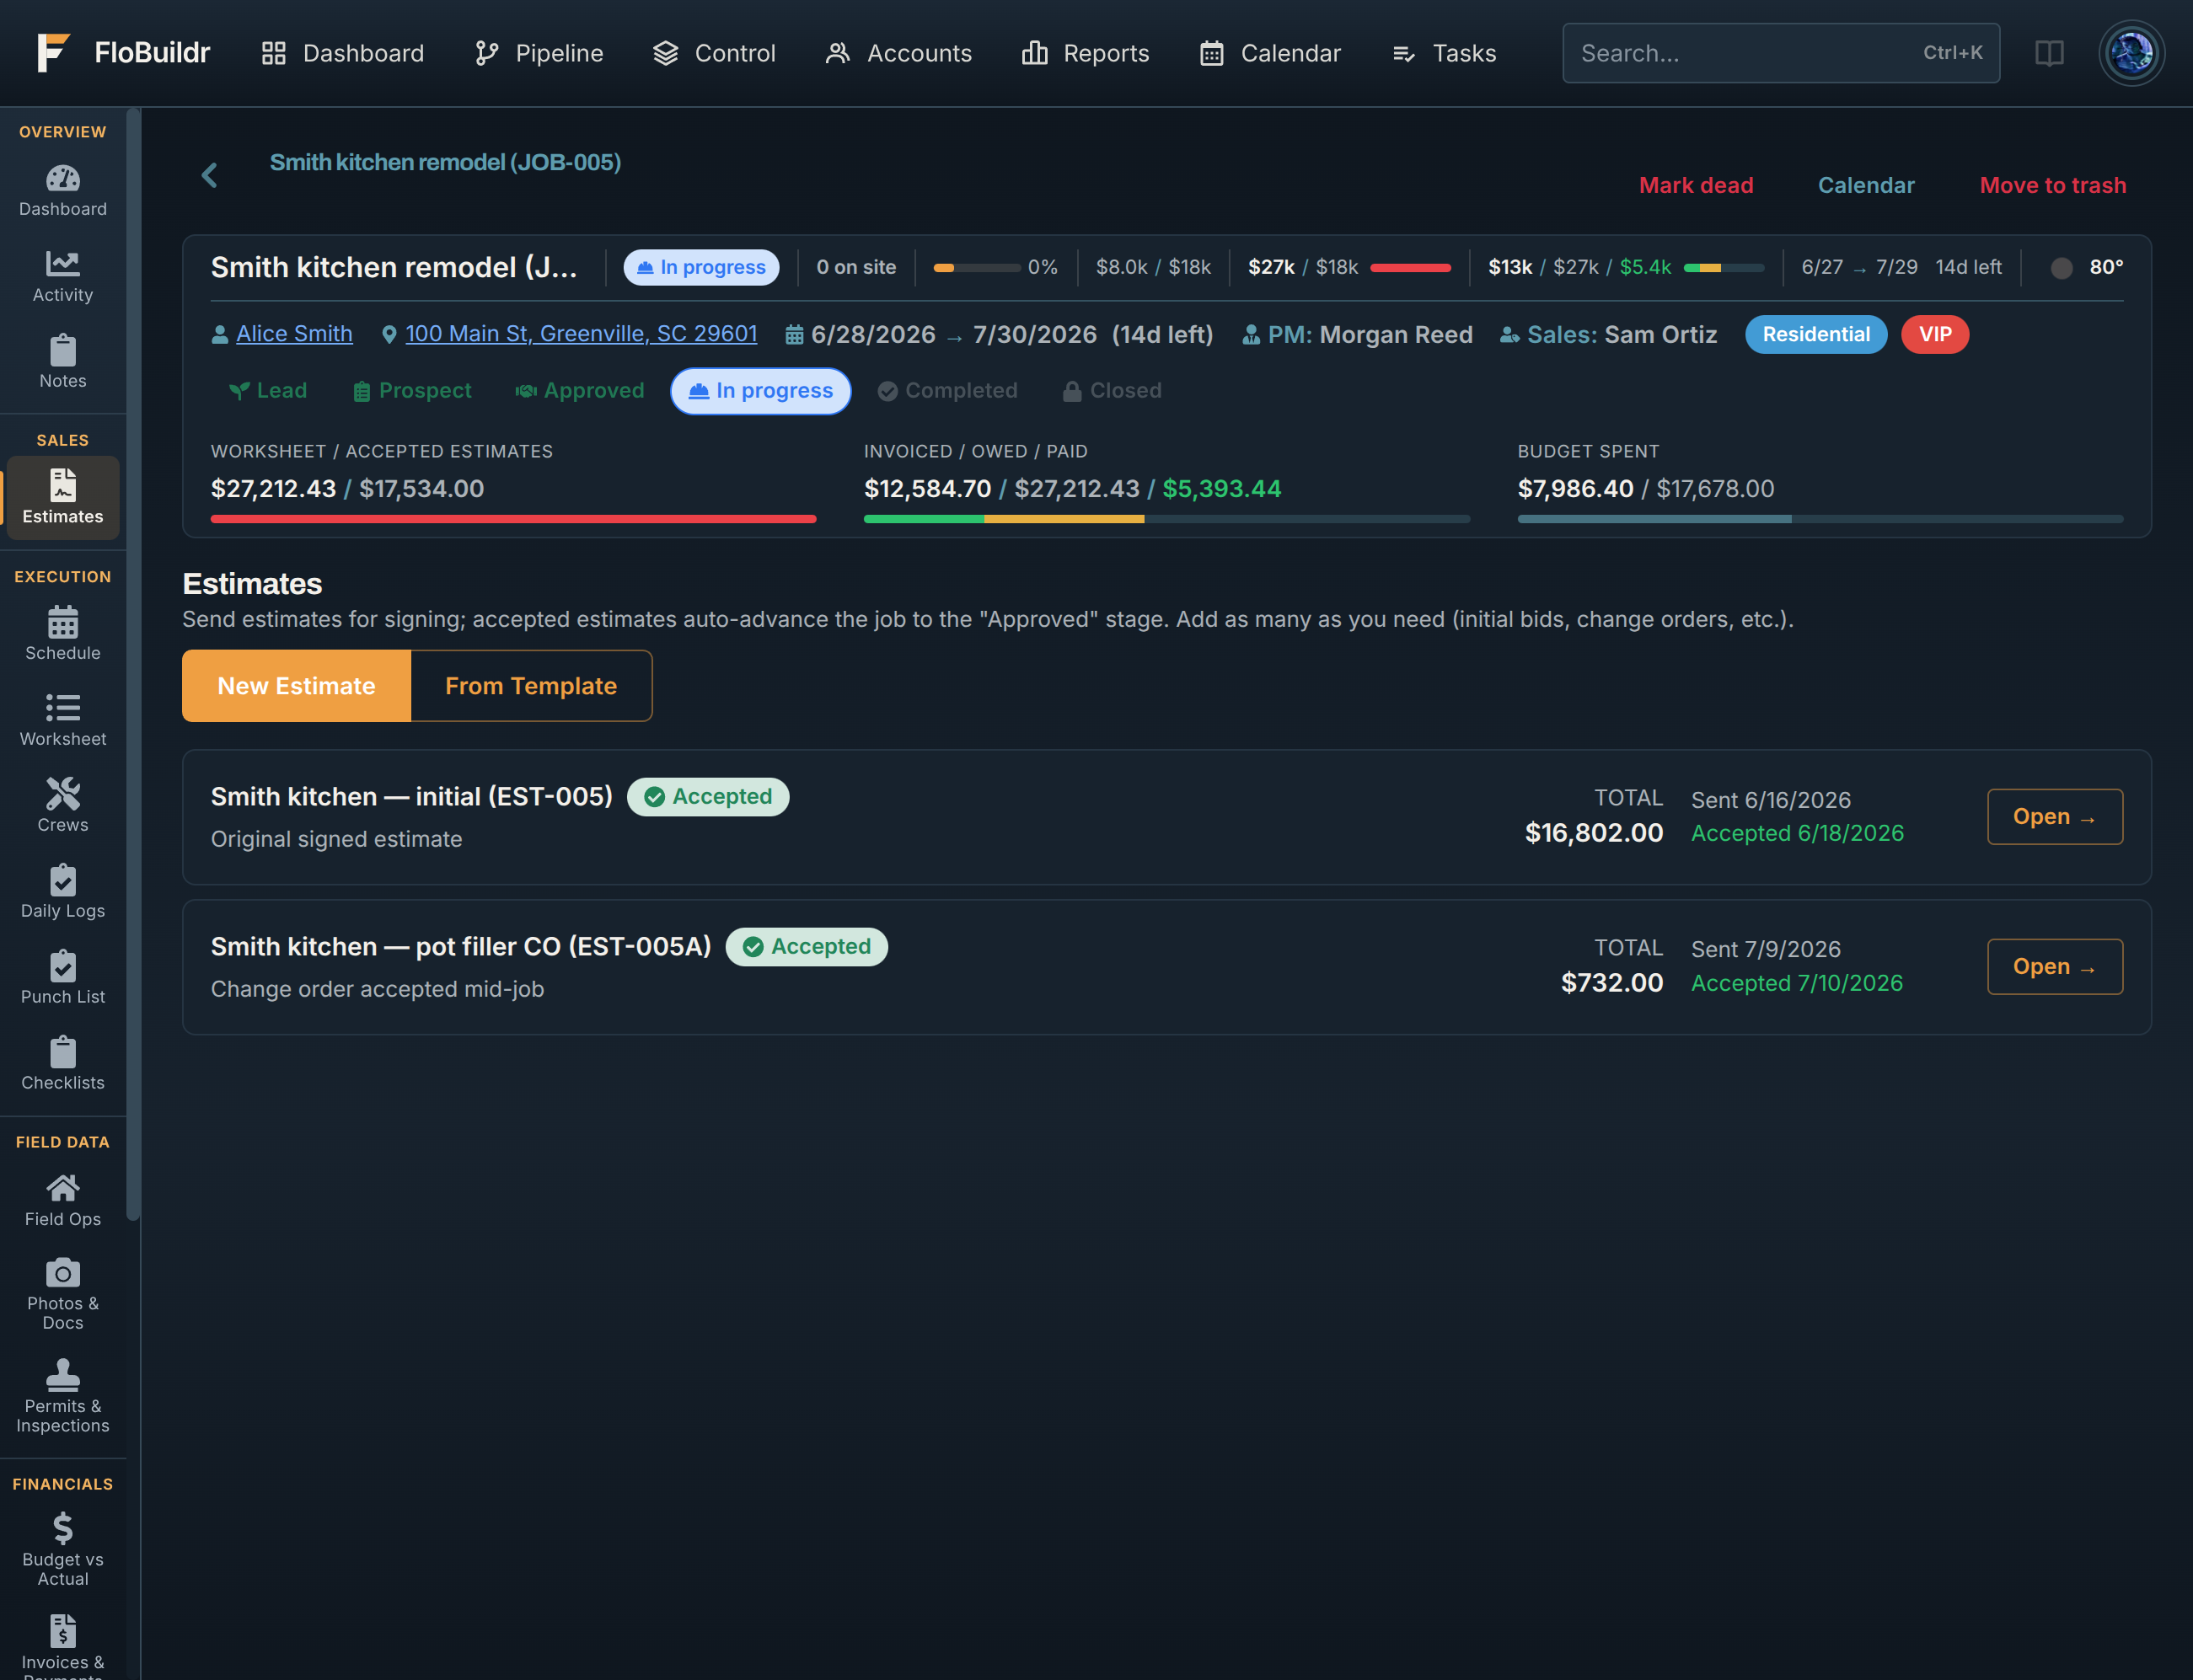2193x1680 pixels.
Task: Click Move to trash
Action: pyautogui.click(x=2053, y=185)
